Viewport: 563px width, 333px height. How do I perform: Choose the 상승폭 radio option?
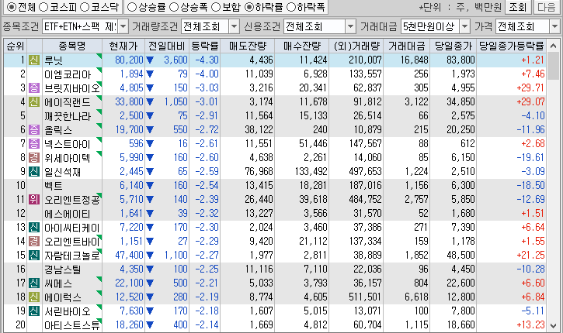(174, 7)
